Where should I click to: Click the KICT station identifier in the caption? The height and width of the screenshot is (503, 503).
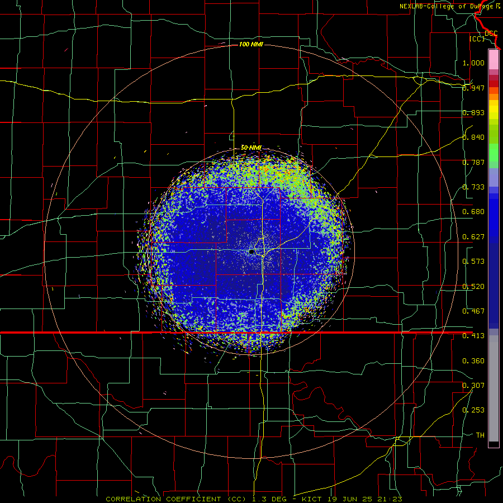311,499
